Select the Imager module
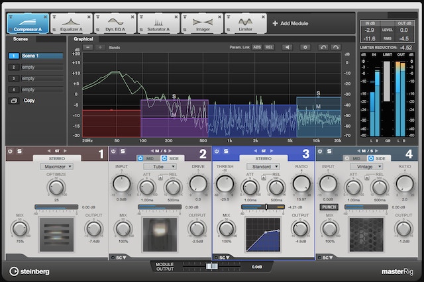 (x=202, y=24)
